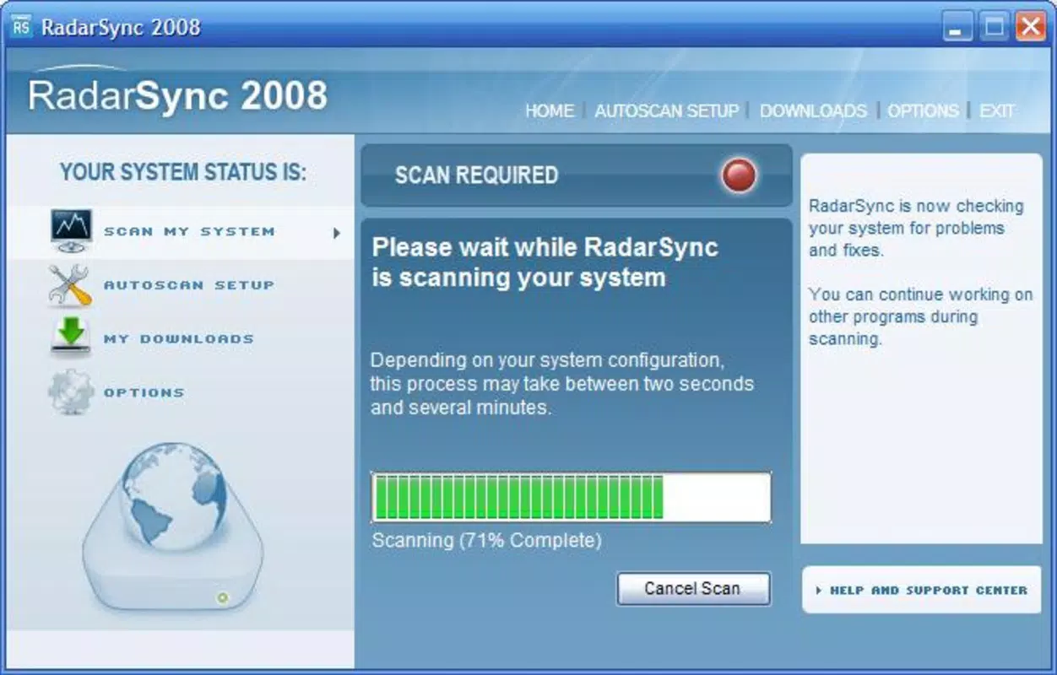Click the 'Your System Status Is:' heading

click(x=183, y=172)
